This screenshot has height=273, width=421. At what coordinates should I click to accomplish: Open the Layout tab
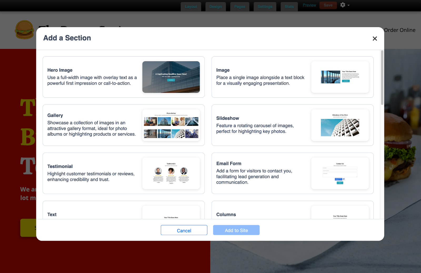pos(191,7)
